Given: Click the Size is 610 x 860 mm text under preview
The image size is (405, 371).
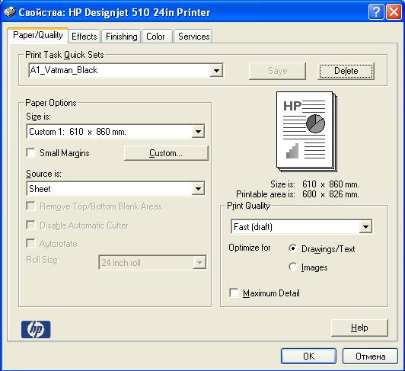Looking at the screenshot, I should click(x=314, y=184).
